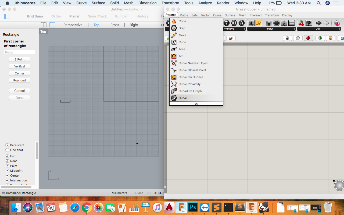344x215 pixels.
Task: Add a Number Slider panel icon from Input
Action: click(x=292, y=23)
